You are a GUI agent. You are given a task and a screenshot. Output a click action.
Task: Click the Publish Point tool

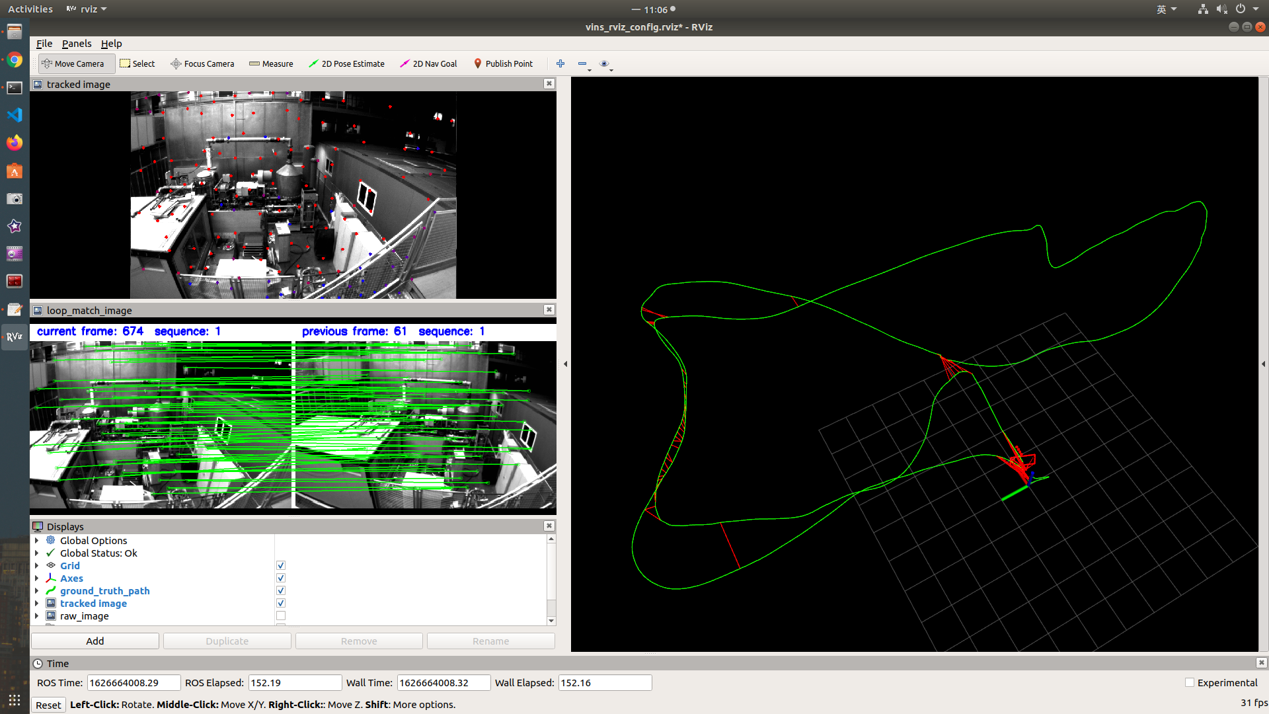(x=503, y=63)
